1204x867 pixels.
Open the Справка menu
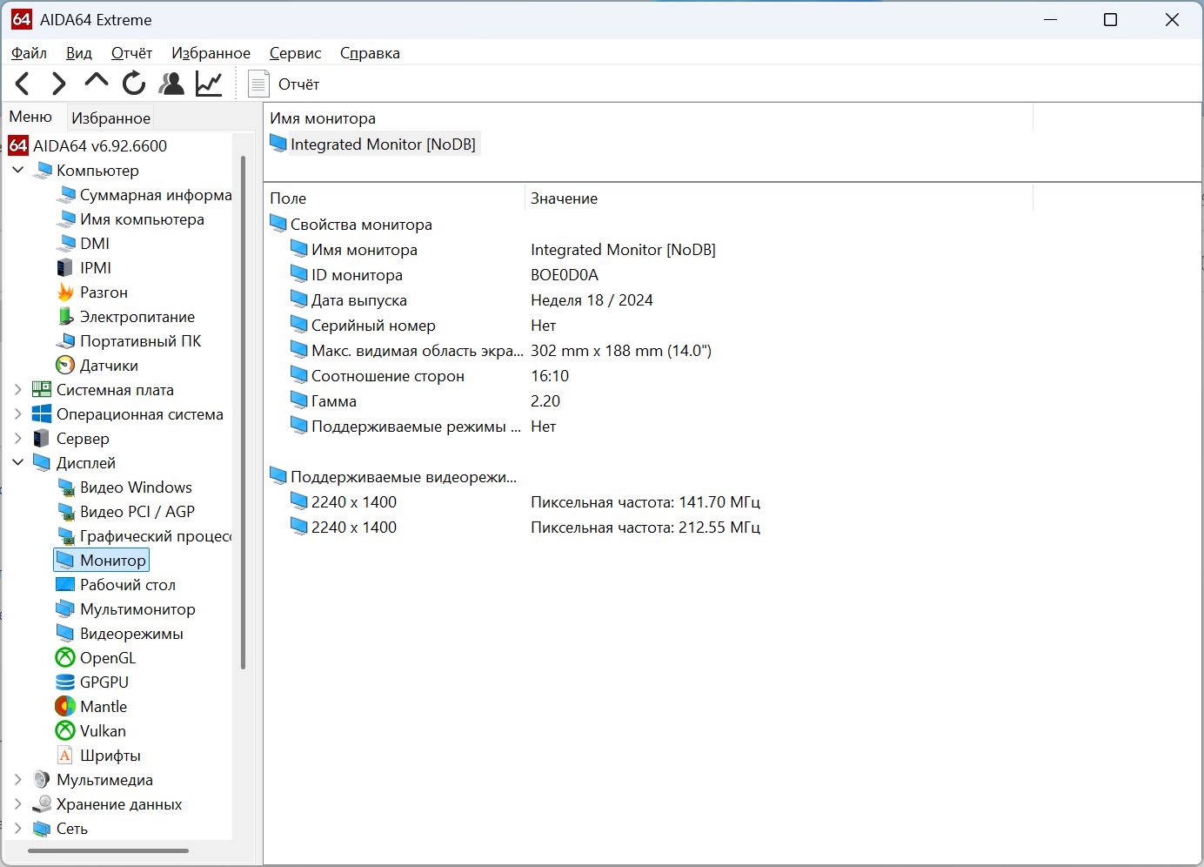tap(370, 53)
